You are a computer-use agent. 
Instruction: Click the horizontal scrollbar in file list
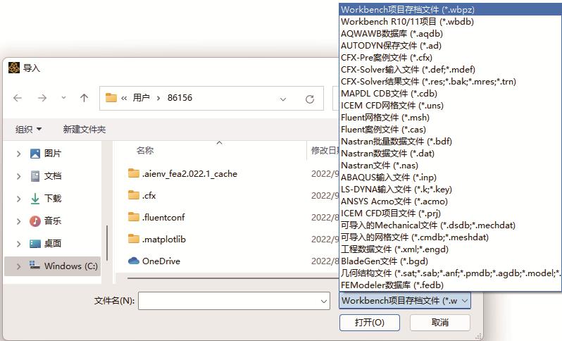(232, 278)
